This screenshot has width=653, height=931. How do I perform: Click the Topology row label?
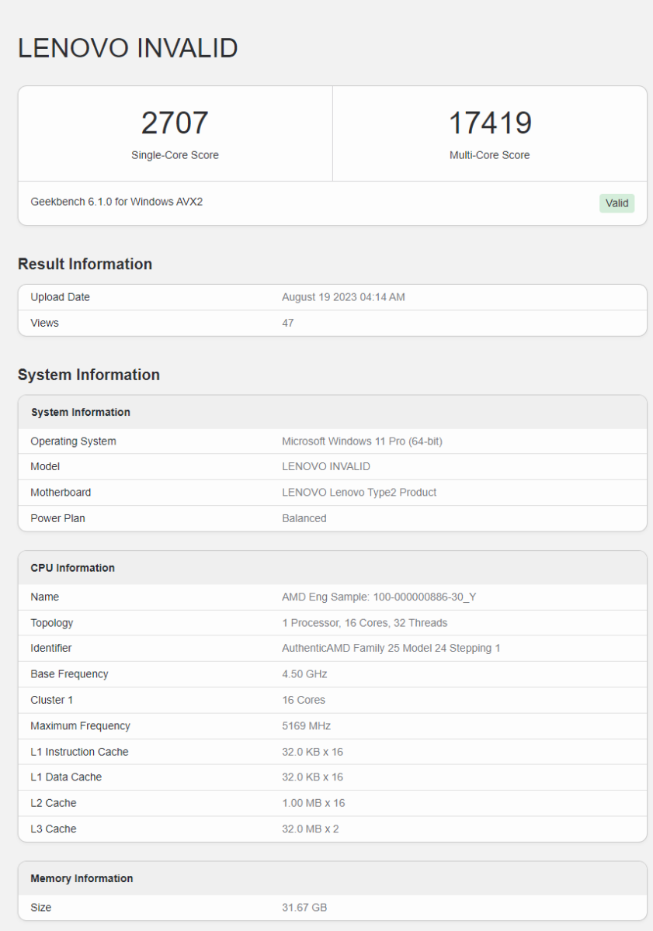click(51, 623)
